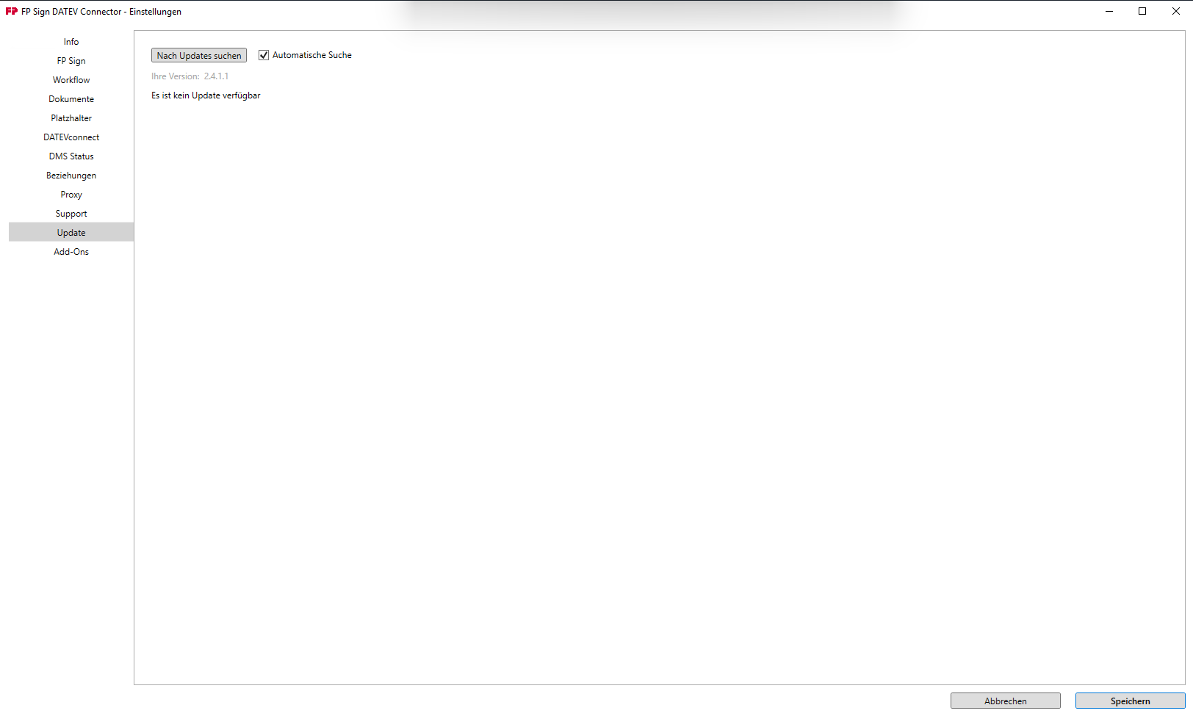Open the Add-Ons section
The width and height of the screenshot is (1193, 716).
point(71,252)
